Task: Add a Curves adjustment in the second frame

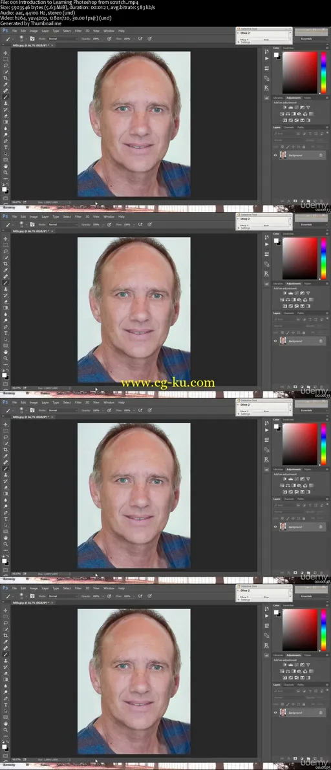Action: pyautogui.click(x=297, y=293)
